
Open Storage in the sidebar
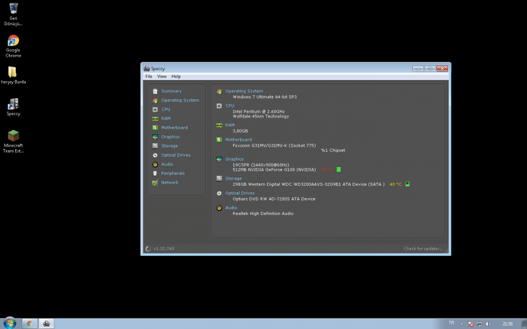click(169, 146)
